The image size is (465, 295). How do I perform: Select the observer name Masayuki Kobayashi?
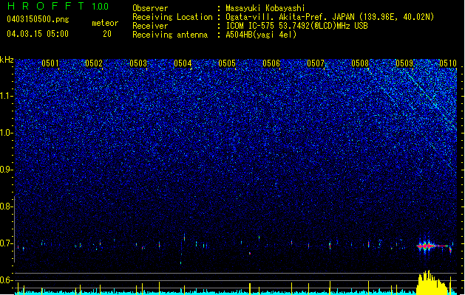265,8
